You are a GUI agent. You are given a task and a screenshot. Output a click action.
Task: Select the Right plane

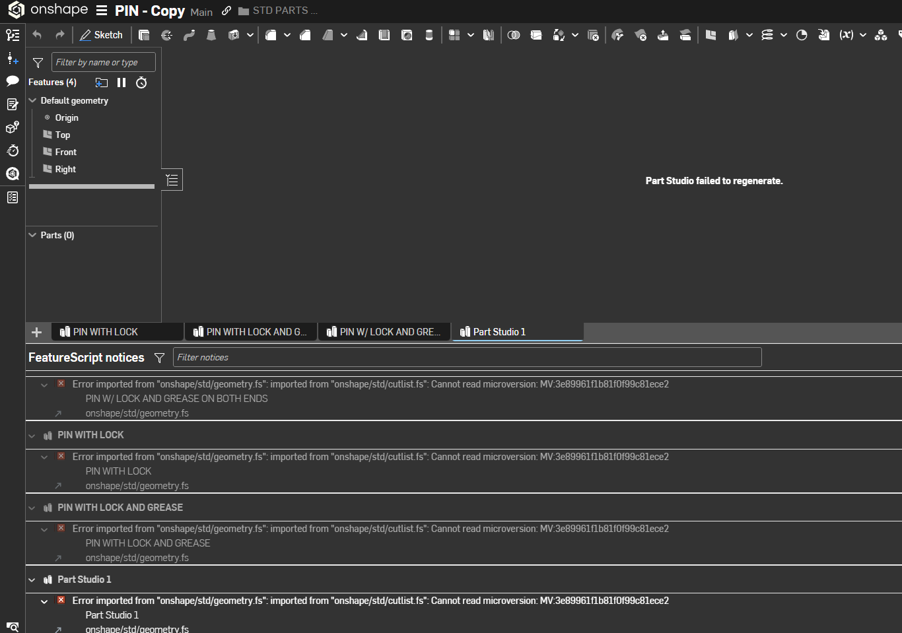(x=65, y=169)
